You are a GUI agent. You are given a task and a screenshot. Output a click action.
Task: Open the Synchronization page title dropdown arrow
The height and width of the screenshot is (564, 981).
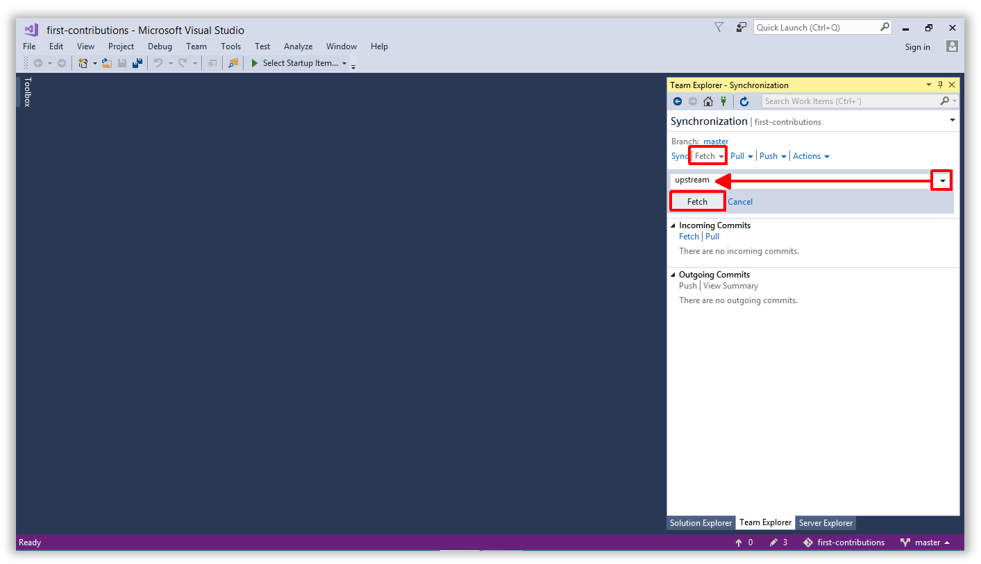(953, 121)
